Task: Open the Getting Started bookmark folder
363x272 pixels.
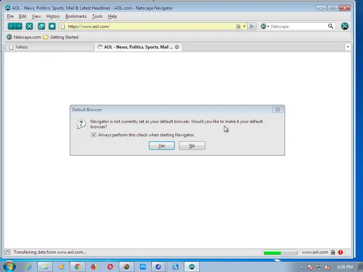Action: pyautogui.click(x=61, y=37)
